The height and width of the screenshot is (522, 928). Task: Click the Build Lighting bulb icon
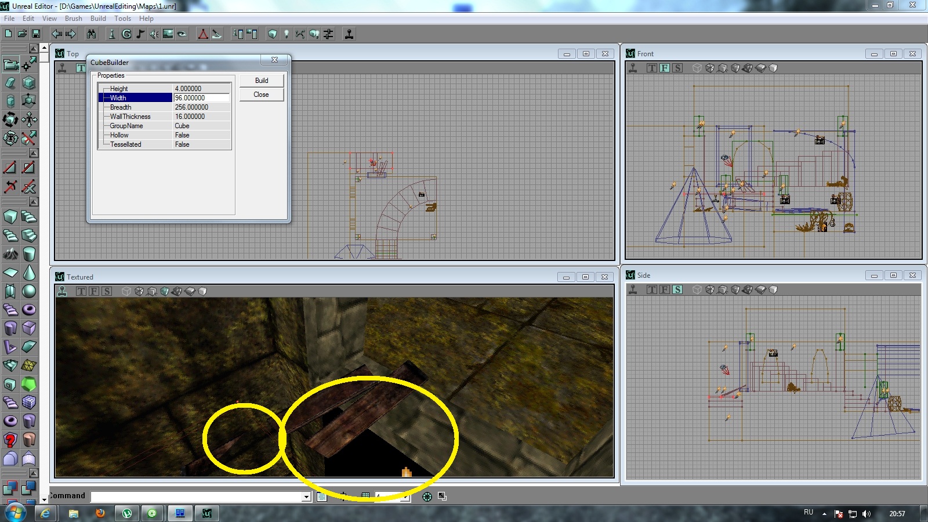pos(287,34)
